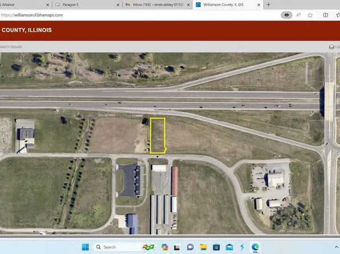Screen dimensions: 340x254
Task: Add page to favorites with star icon
Action: 310,15
